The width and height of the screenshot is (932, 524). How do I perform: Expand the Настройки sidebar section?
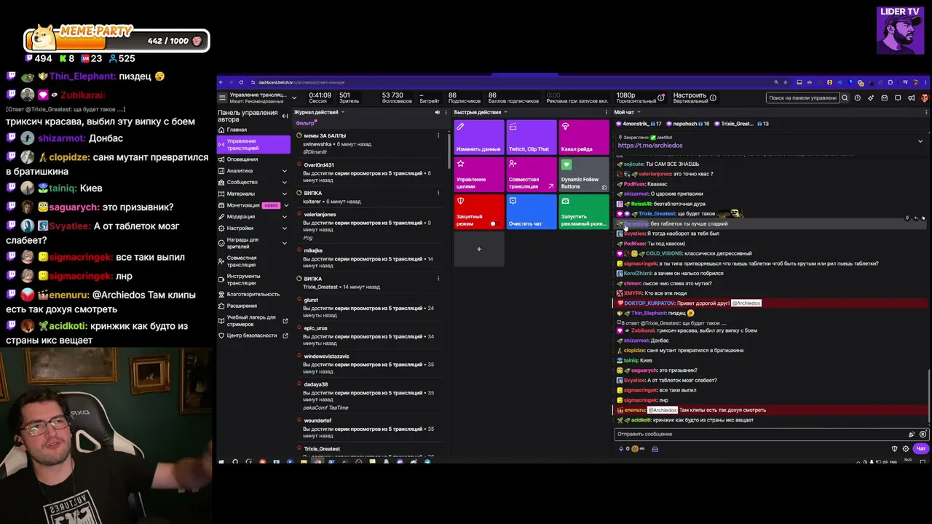[285, 228]
